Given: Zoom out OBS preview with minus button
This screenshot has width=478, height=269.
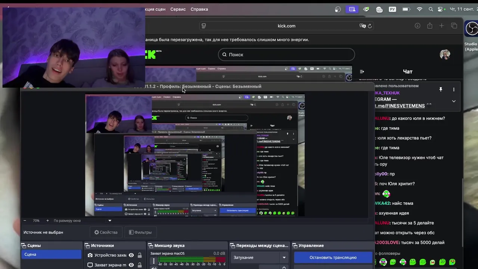Looking at the screenshot, I should point(25,221).
